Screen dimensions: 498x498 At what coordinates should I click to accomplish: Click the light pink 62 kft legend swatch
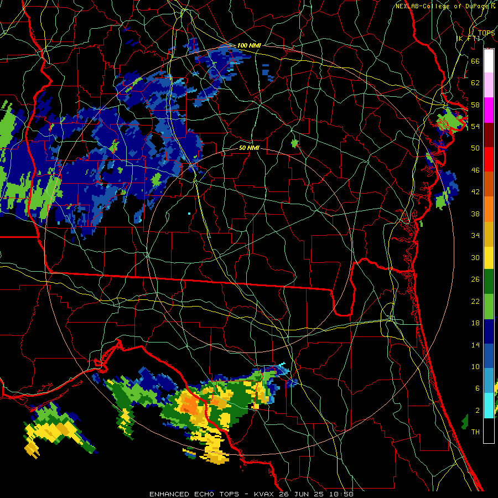pyautogui.click(x=489, y=85)
